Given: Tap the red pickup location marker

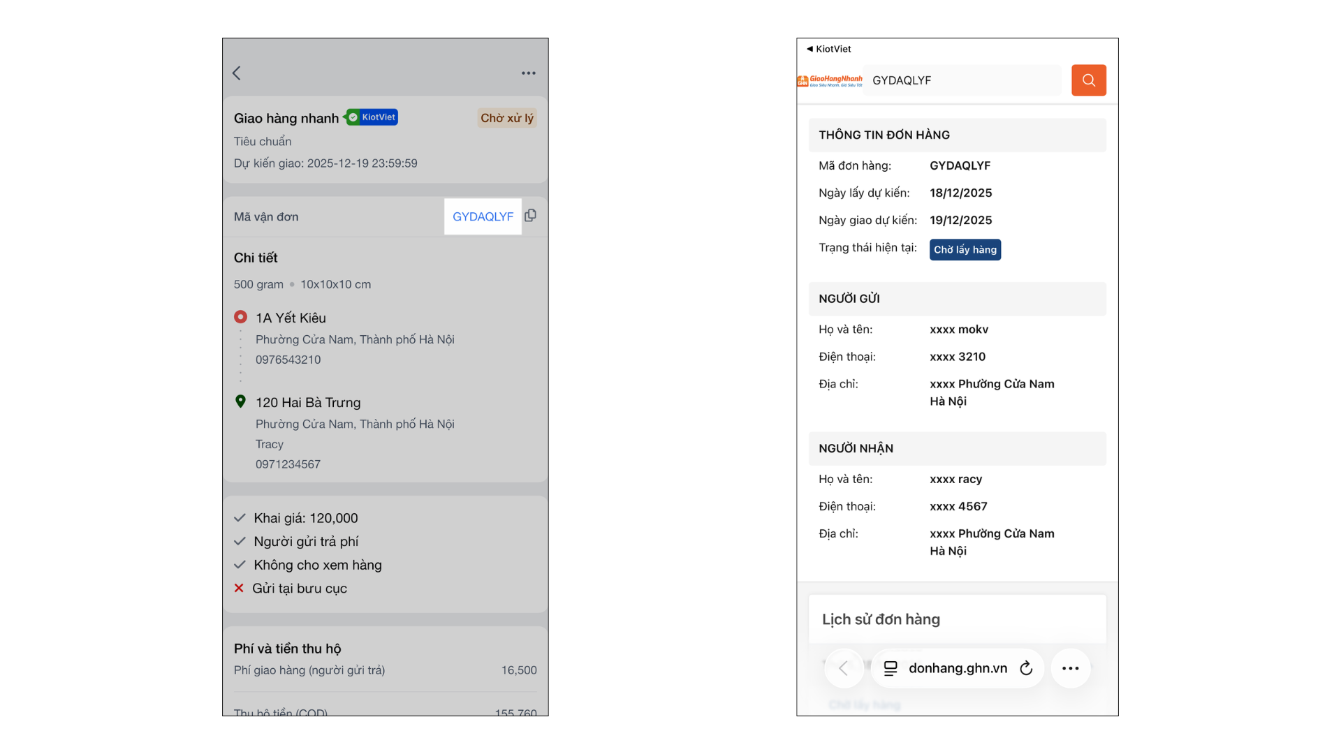Looking at the screenshot, I should (240, 317).
